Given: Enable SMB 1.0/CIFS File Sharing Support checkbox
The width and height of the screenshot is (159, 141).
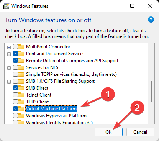Looking at the screenshot, I should pos(15,81).
